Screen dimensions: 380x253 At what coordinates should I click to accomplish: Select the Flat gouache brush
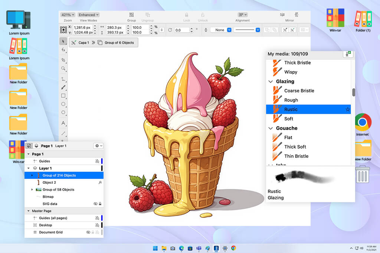tap(308, 137)
